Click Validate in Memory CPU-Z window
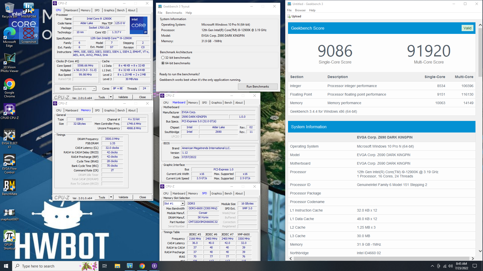The width and height of the screenshot is (483, 271). tap(123, 197)
